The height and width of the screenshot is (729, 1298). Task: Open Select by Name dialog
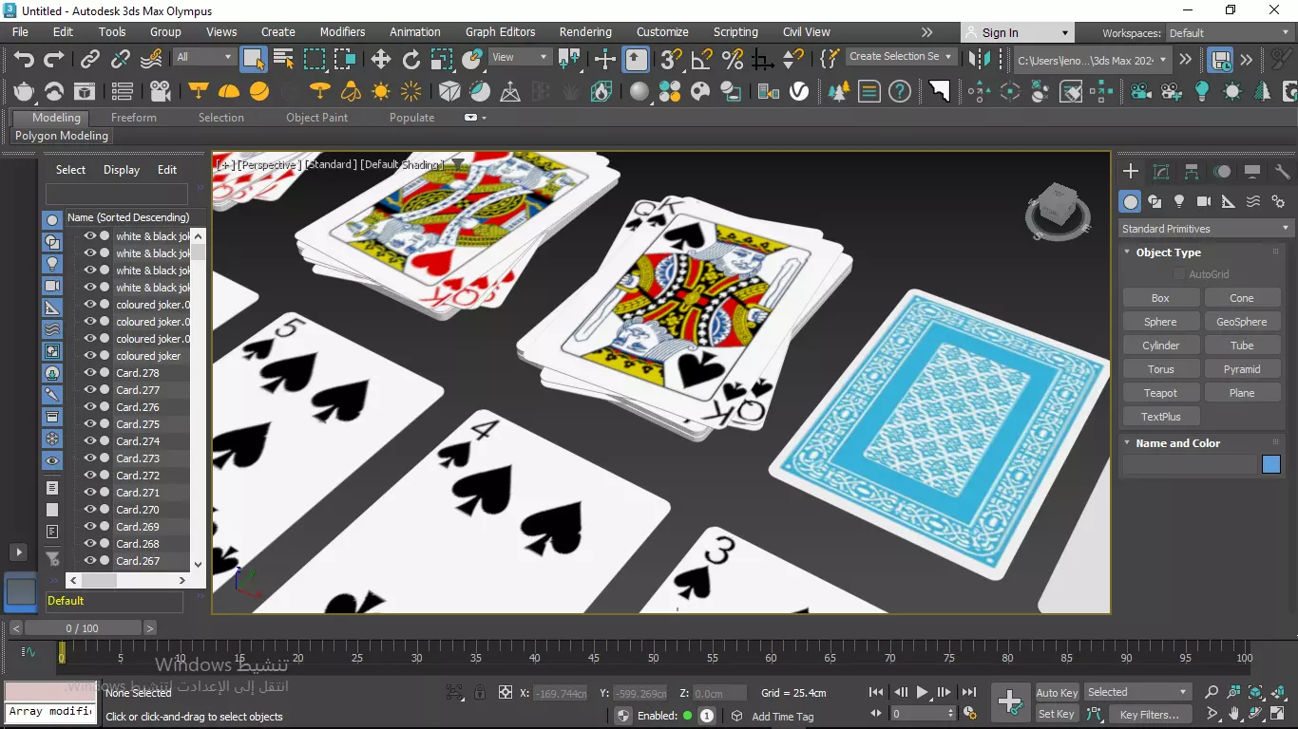coord(283,60)
